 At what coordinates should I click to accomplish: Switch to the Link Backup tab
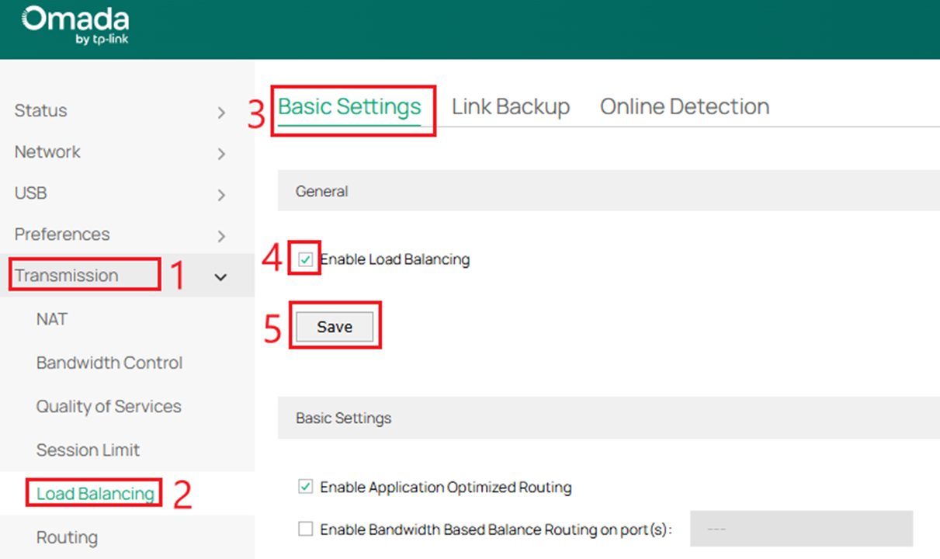click(510, 106)
